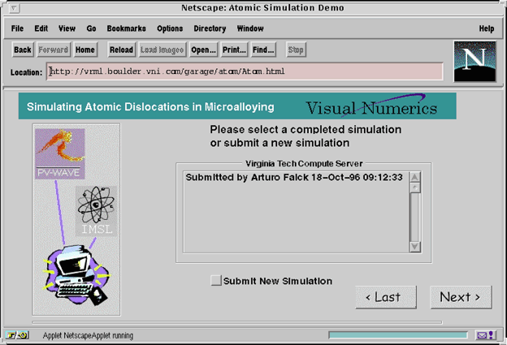Click the Find... button

[x=263, y=50]
